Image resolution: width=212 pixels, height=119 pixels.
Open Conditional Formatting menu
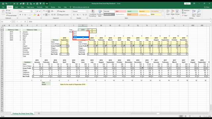(x=93, y=13)
